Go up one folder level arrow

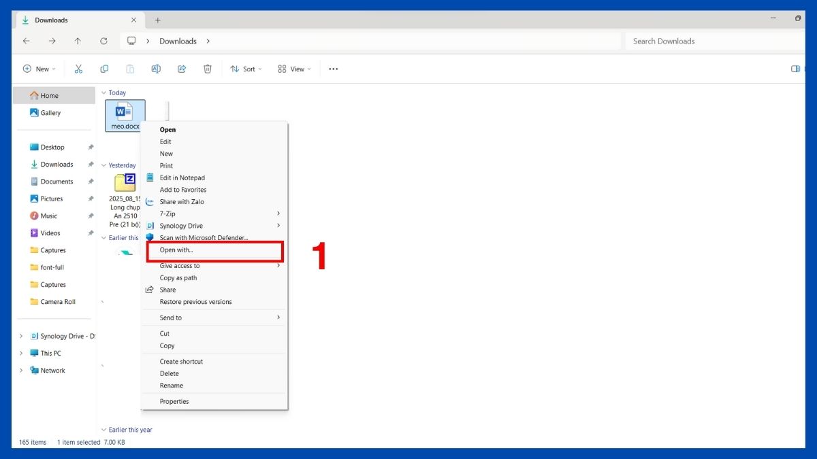(78, 41)
